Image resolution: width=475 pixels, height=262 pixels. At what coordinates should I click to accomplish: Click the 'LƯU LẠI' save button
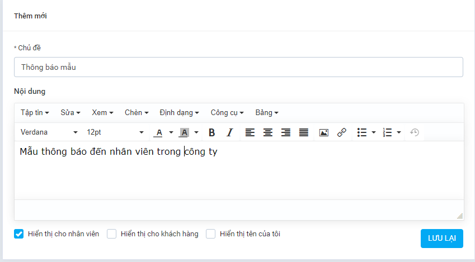coord(441,239)
